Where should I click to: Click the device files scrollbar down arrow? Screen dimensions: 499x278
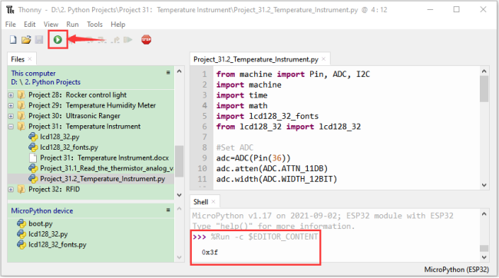point(179,257)
